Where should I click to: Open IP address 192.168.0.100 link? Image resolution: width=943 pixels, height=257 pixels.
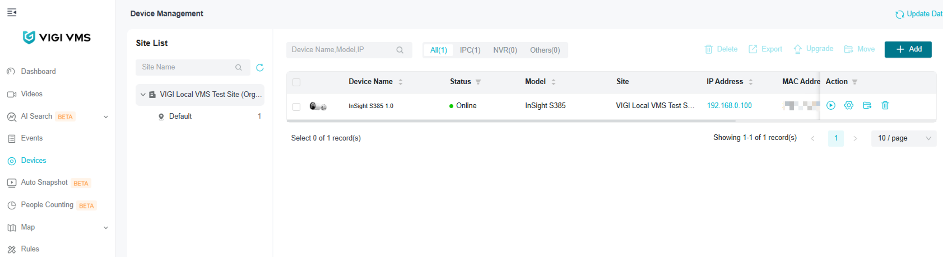[729, 106]
